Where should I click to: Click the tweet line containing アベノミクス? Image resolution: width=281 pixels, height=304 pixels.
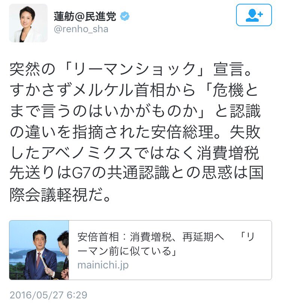(134, 153)
